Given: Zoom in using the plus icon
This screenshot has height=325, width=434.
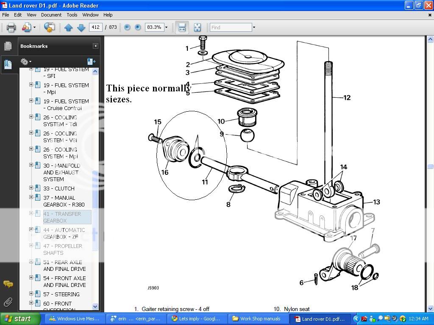Looking at the screenshot, I should tap(138, 27).
